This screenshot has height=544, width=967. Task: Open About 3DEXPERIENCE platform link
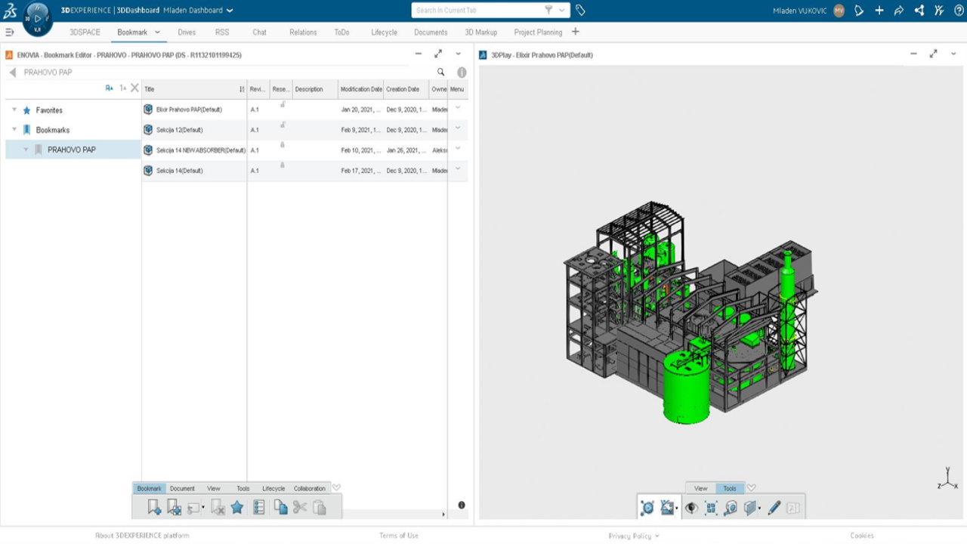coord(142,536)
